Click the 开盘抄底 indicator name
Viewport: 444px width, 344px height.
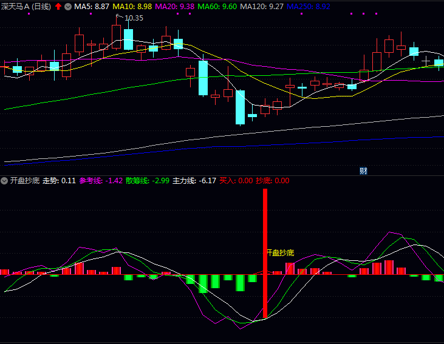[24, 180]
